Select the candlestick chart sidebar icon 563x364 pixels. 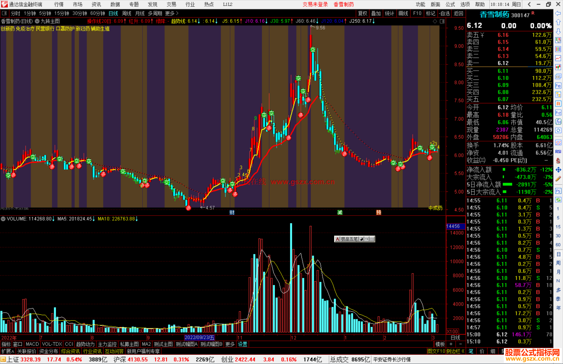[558, 67]
